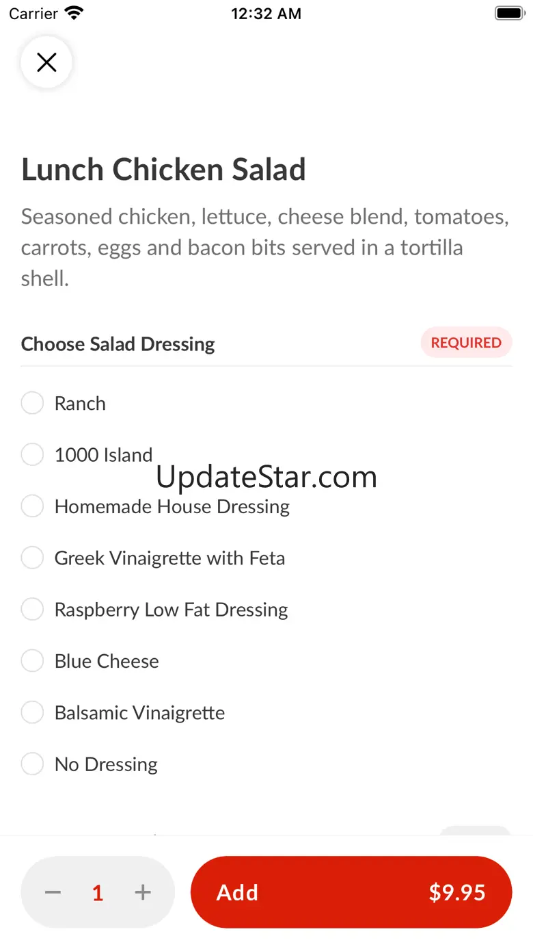The width and height of the screenshot is (533, 949).
Task: Tap the quantity number 1
Action: [98, 892]
